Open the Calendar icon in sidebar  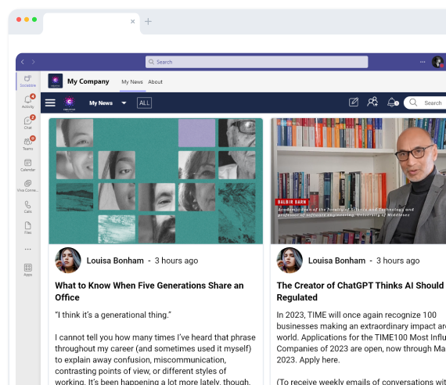28,165
